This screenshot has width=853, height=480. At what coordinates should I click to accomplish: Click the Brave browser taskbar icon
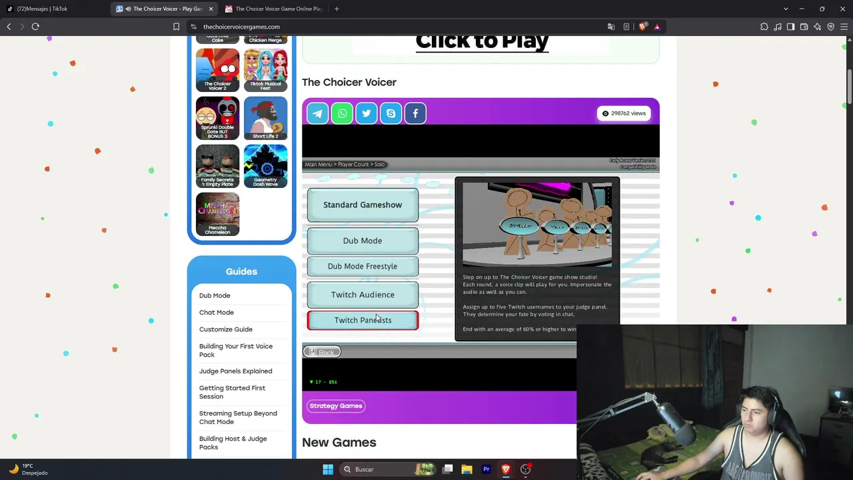tap(506, 469)
